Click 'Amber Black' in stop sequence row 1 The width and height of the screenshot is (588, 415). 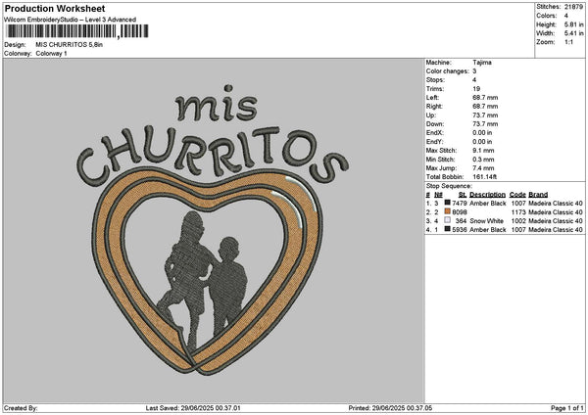pyautogui.click(x=487, y=203)
